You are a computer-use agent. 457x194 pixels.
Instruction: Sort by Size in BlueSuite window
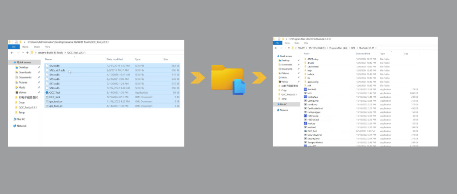click(406, 54)
